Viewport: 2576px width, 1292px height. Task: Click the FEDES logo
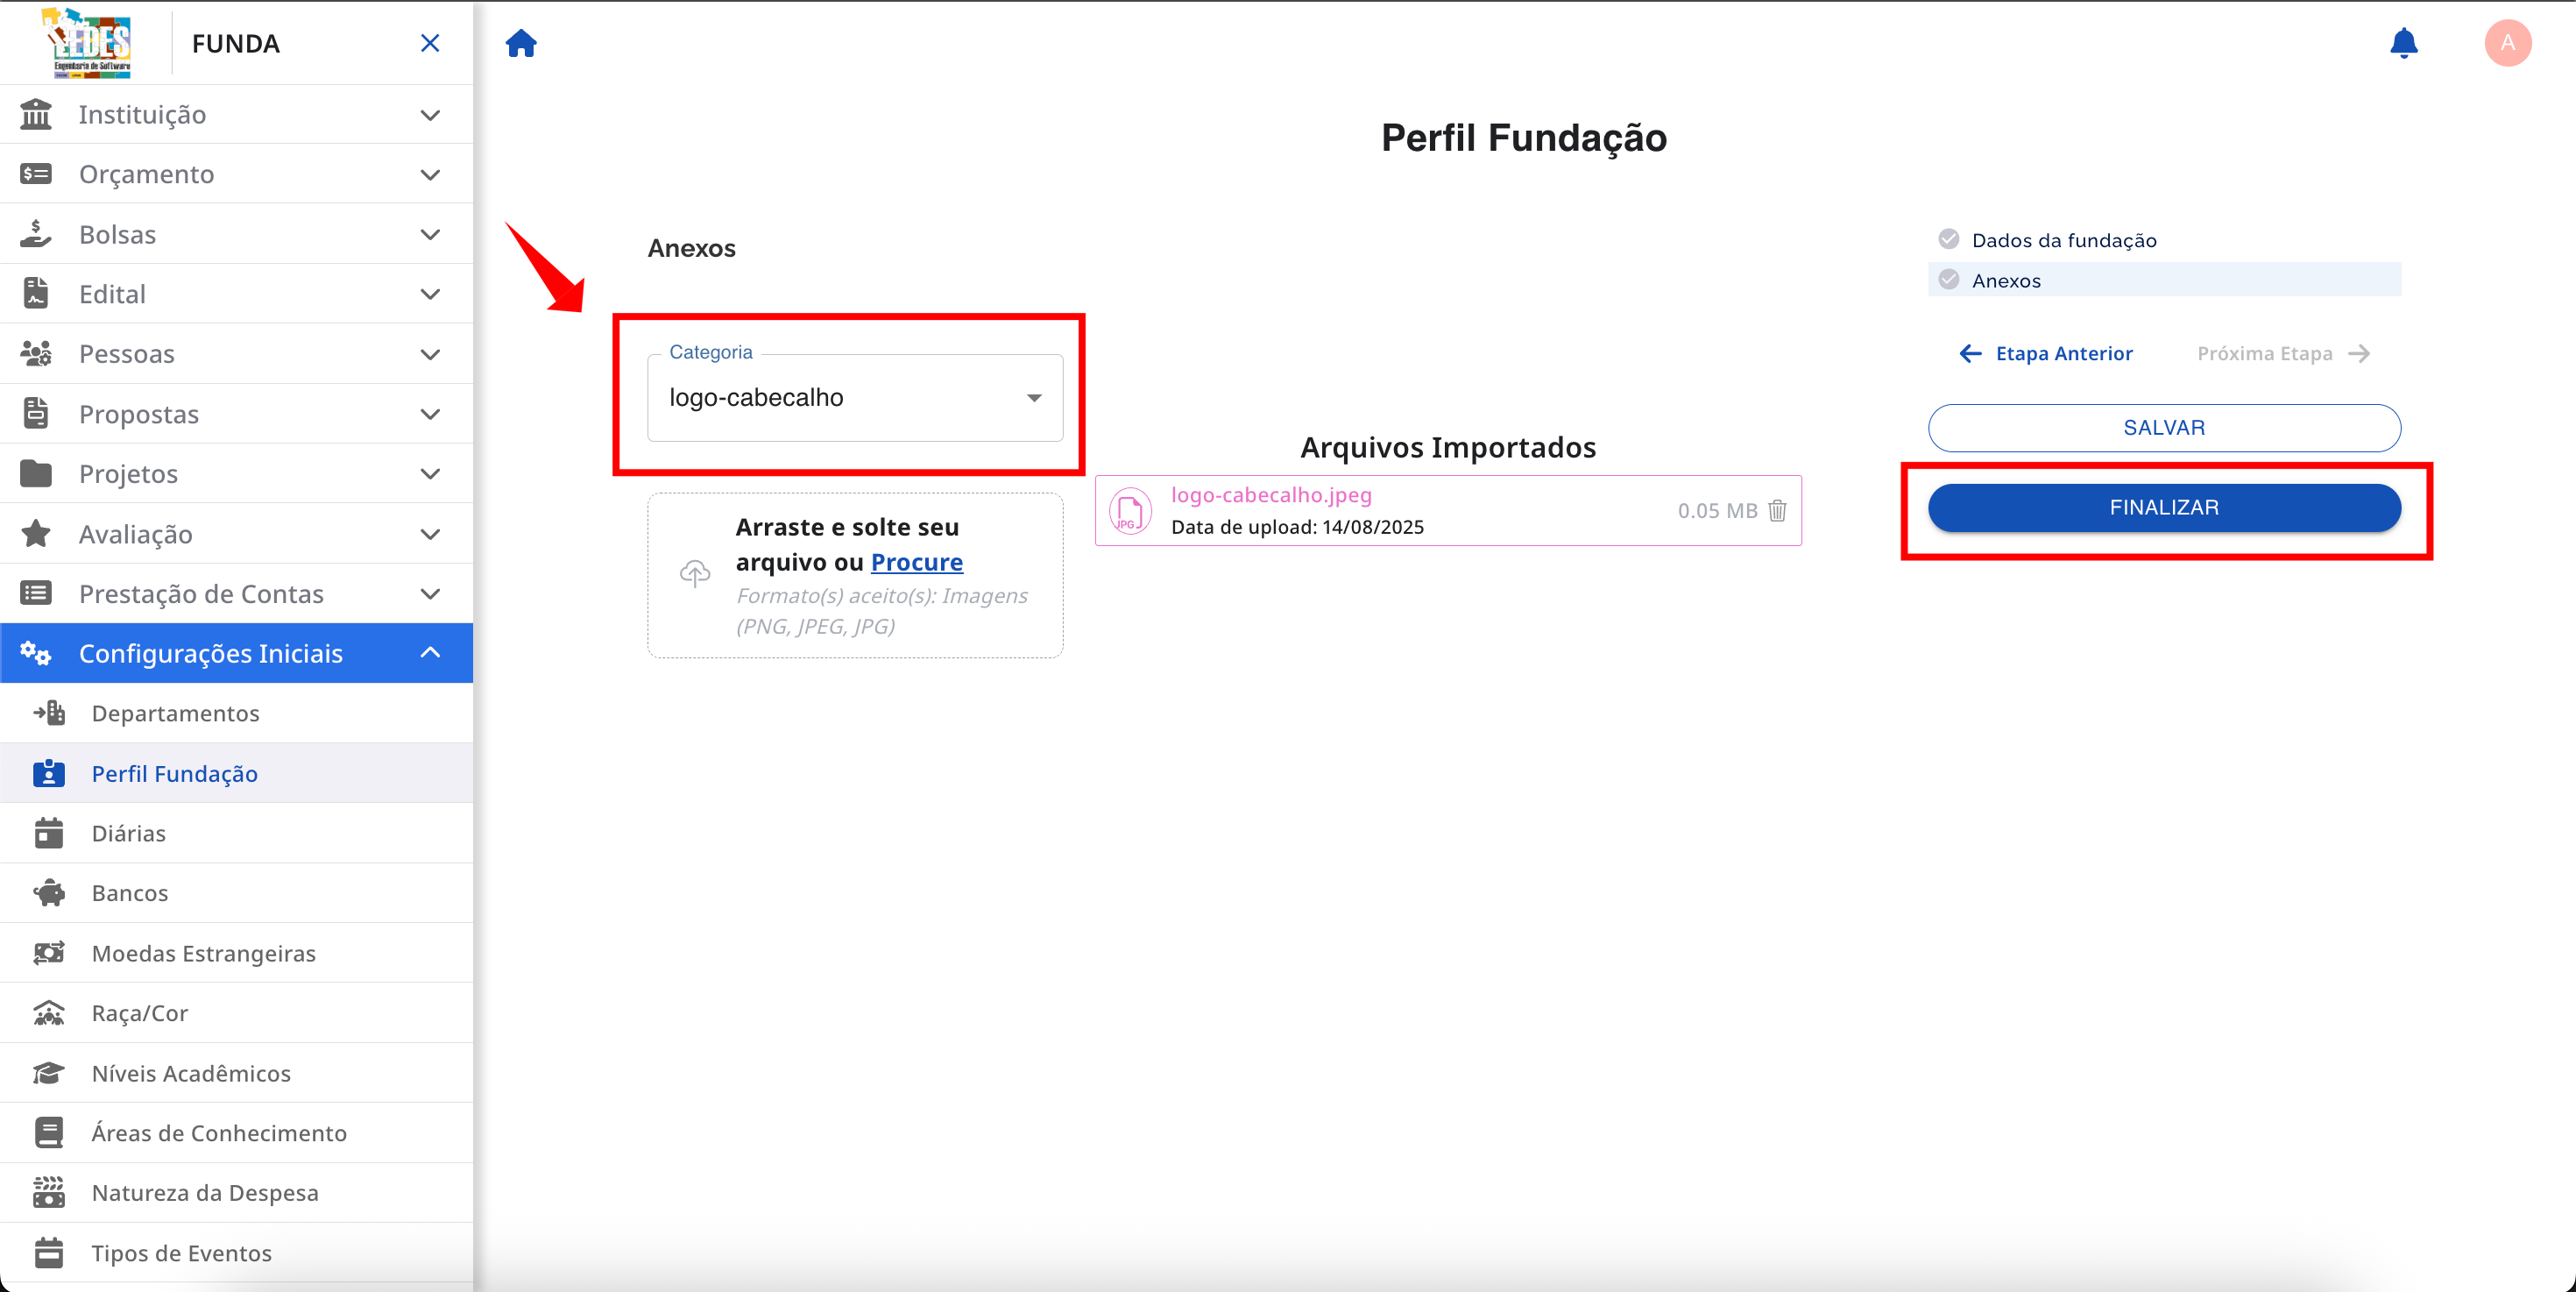point(90,43)
